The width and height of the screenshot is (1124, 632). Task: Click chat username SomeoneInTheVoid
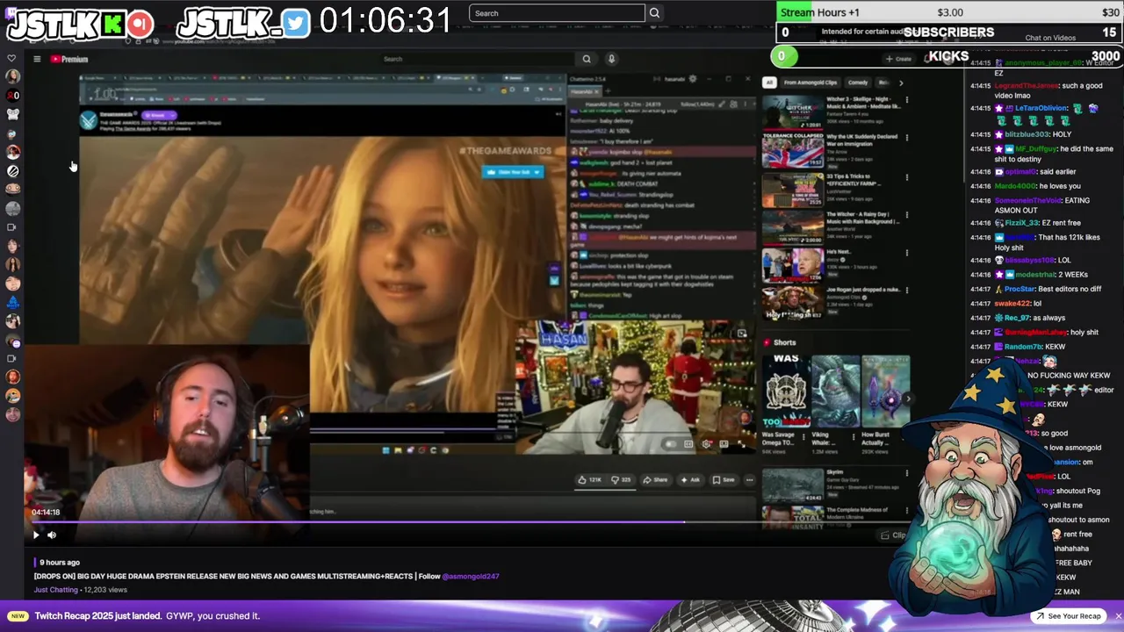pyautogui.click(x=1028, y=201)
